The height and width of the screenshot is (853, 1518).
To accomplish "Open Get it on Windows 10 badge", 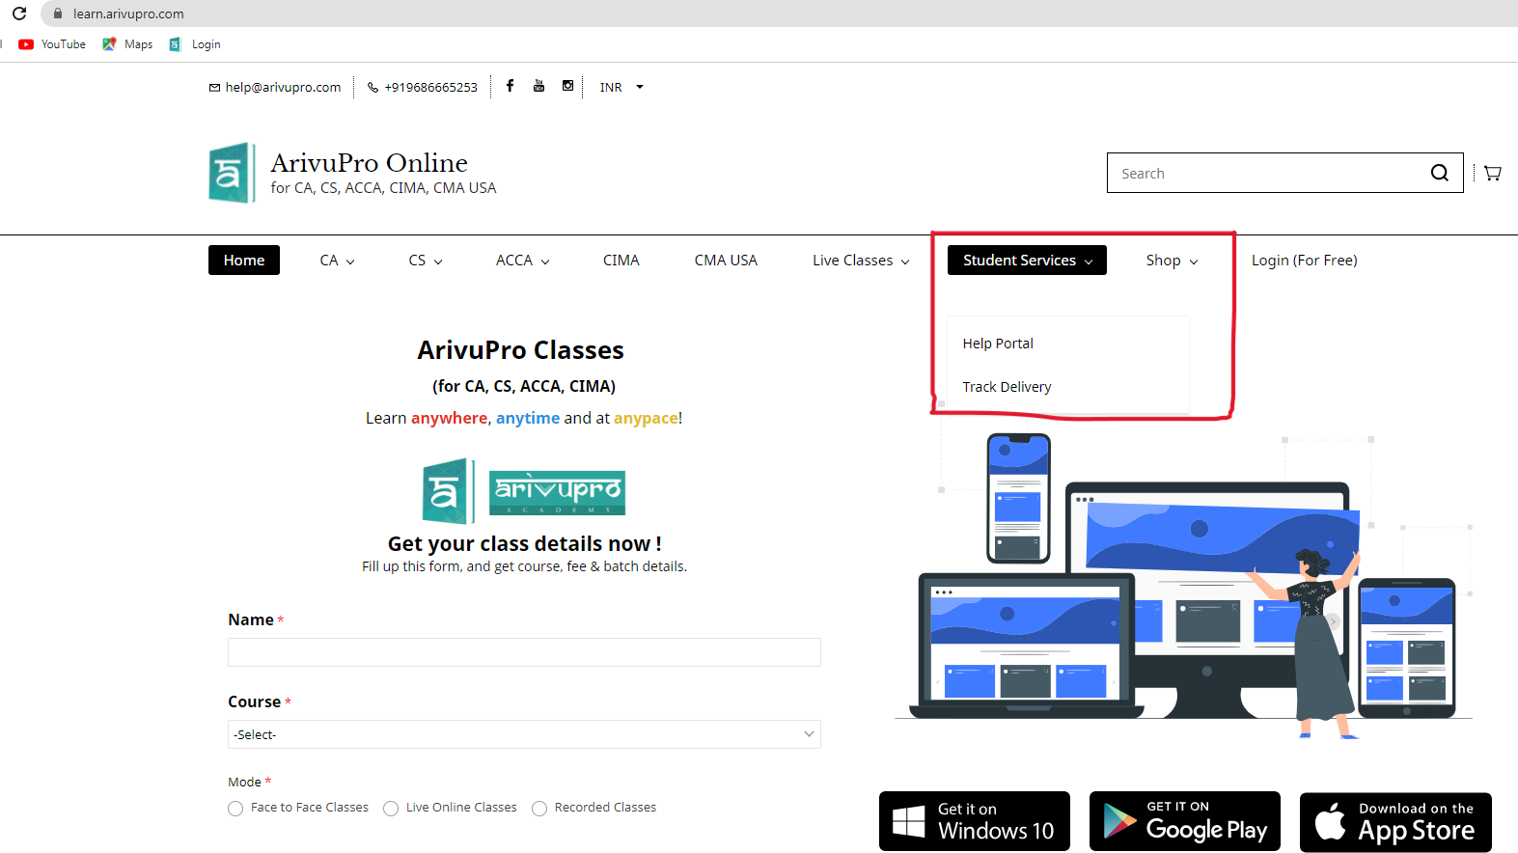I will [975, 821].
